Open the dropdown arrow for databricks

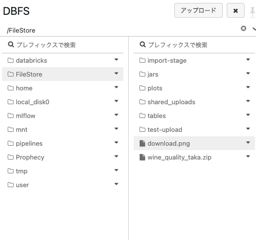[116, 59]
